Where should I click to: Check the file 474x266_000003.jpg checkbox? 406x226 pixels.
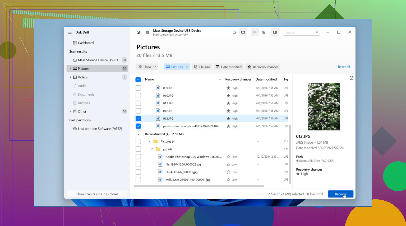coord(138,172)
